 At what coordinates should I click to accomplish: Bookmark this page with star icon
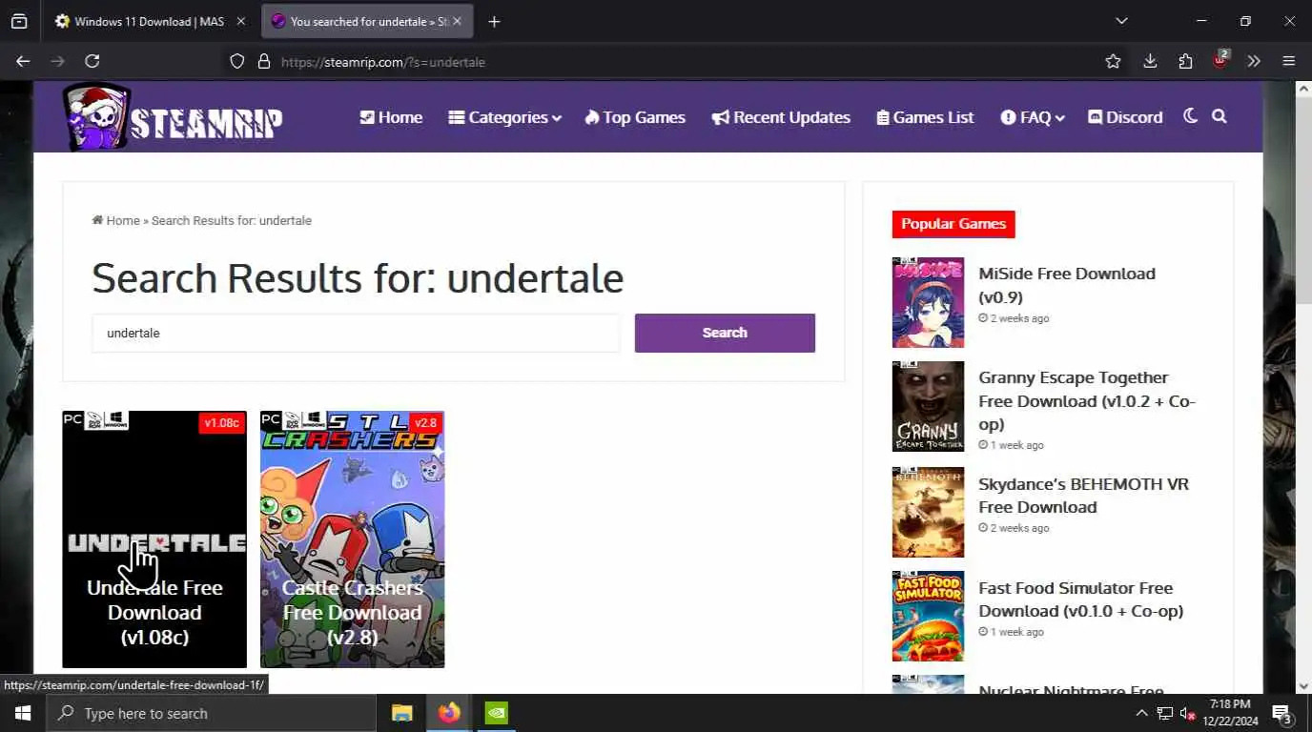[x=1113, y=61]
